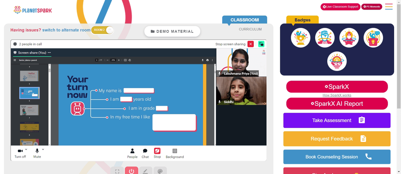
Task: Click fit-to-page icon in PDF toolbar
Action: [x=125, y=60]
